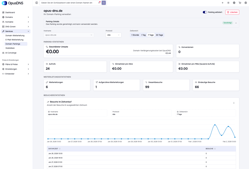Screen dimensions: 249x169
Task: Expand the DNS-Zonen sidebar chevron
Action: point(28,27)
